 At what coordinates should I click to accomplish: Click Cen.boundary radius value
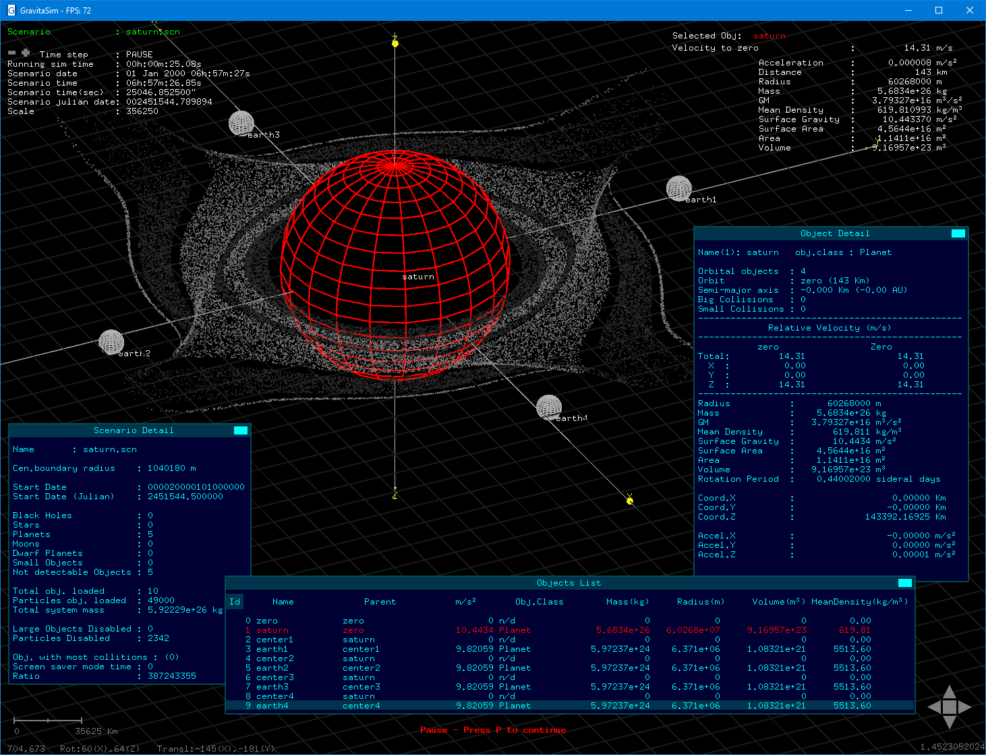[172, 468]
